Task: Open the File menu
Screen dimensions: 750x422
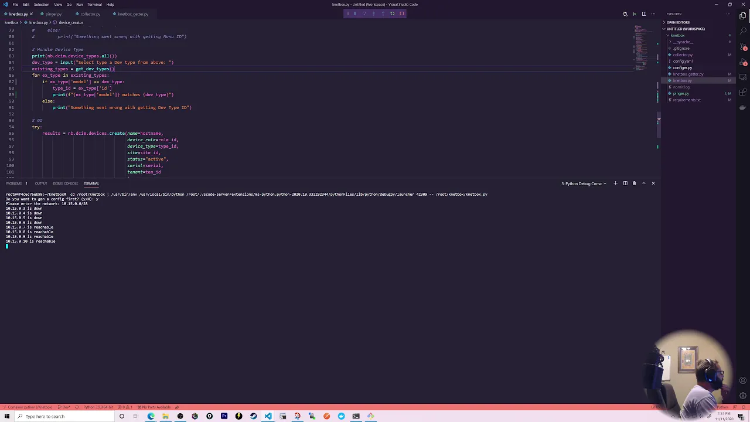Action: coord(15,5)
